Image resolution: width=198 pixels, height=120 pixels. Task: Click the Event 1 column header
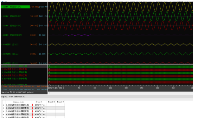coord(39,102)
